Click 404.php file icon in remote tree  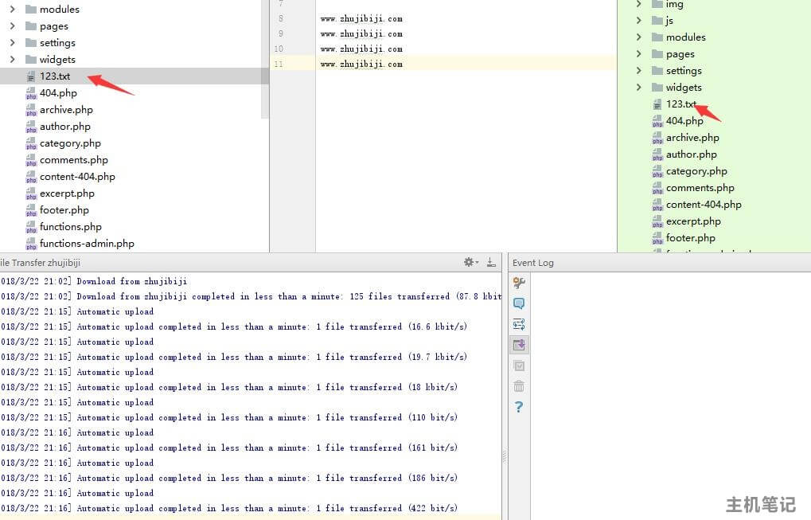(x=657, y=121)
